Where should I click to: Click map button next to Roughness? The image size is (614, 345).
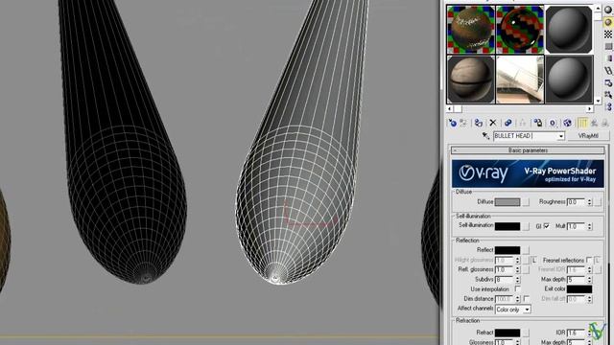(598, 202)
